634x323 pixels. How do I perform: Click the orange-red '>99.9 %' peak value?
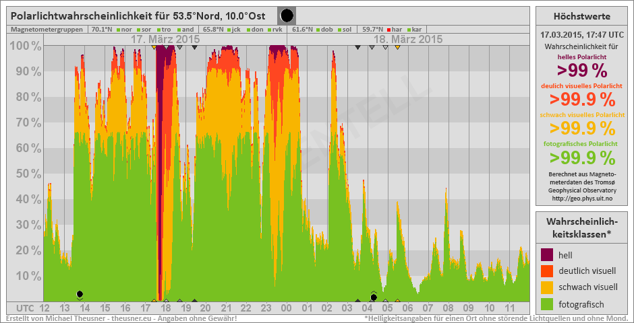[582, 99]
